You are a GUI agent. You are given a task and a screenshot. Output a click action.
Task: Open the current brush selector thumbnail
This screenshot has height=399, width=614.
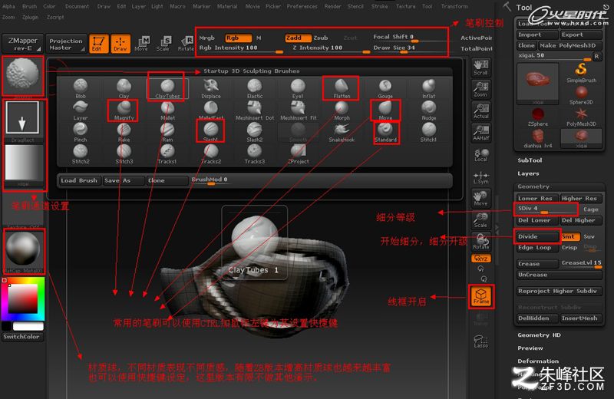(x=23, y=75)
